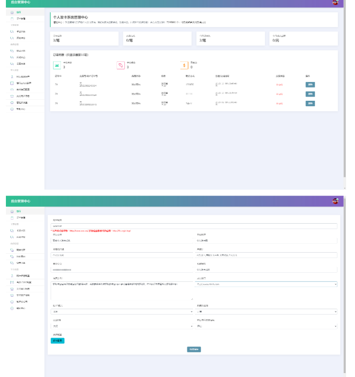The height and width of the screenshot is (377, 355).
Task: Click the home icon in bottom panel sidebar
Action: 12,211
